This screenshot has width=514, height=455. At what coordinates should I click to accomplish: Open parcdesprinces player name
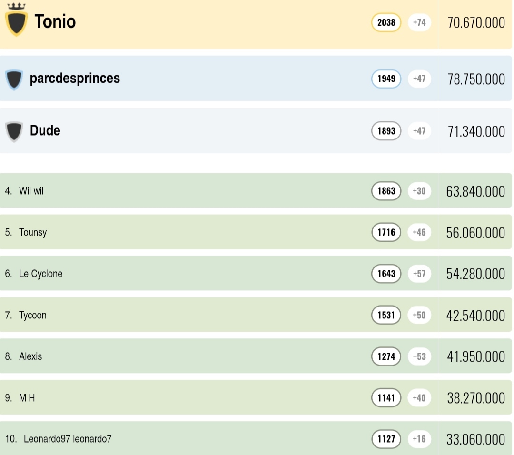point(75,78)
